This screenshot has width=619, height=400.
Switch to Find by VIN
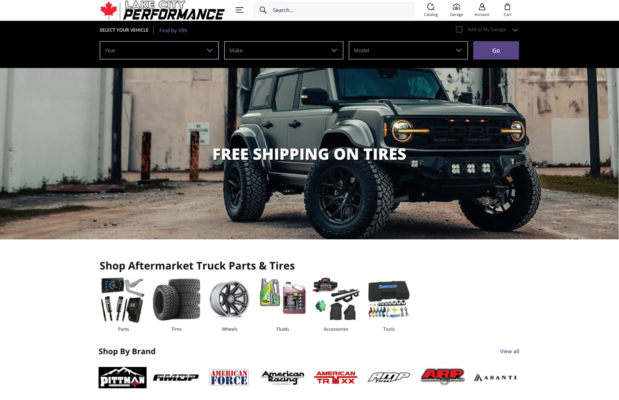173,30
